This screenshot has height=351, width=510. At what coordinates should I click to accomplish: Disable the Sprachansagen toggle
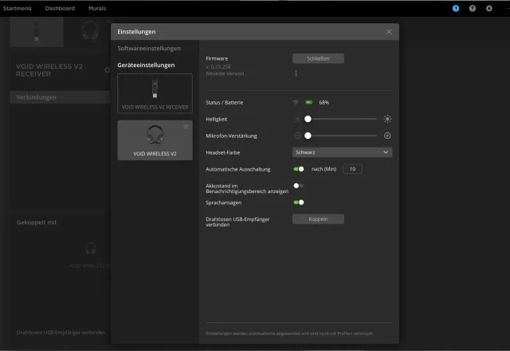(x=299, y=203)
